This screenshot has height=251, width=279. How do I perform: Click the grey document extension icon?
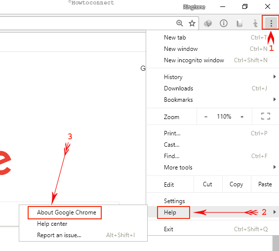(x=239, y=23)
